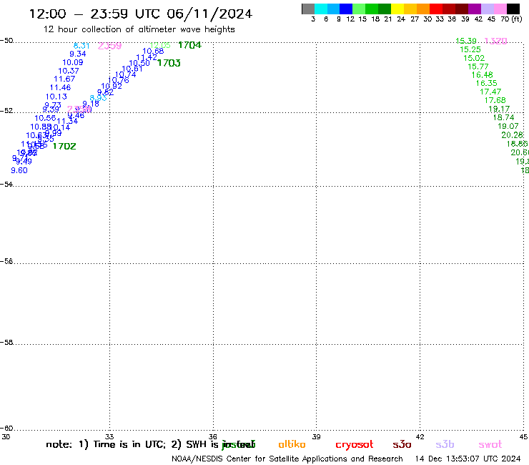529x465 pixels.
Task: Click the wave height value 17.47
Action: click(x=490, y=92)
